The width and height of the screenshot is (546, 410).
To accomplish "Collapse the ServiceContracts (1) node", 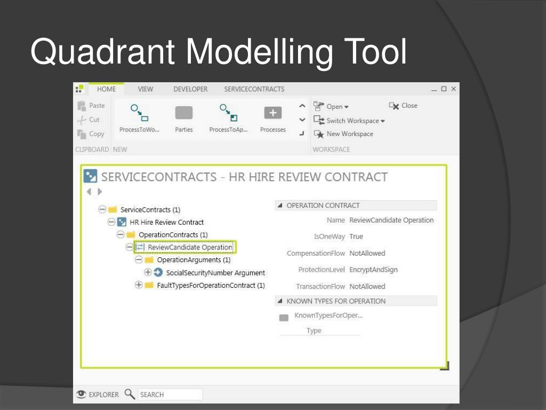I will (102, 209).
